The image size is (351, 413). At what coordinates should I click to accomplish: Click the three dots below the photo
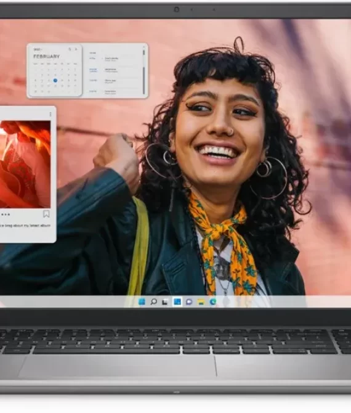[x=6, y=215]
